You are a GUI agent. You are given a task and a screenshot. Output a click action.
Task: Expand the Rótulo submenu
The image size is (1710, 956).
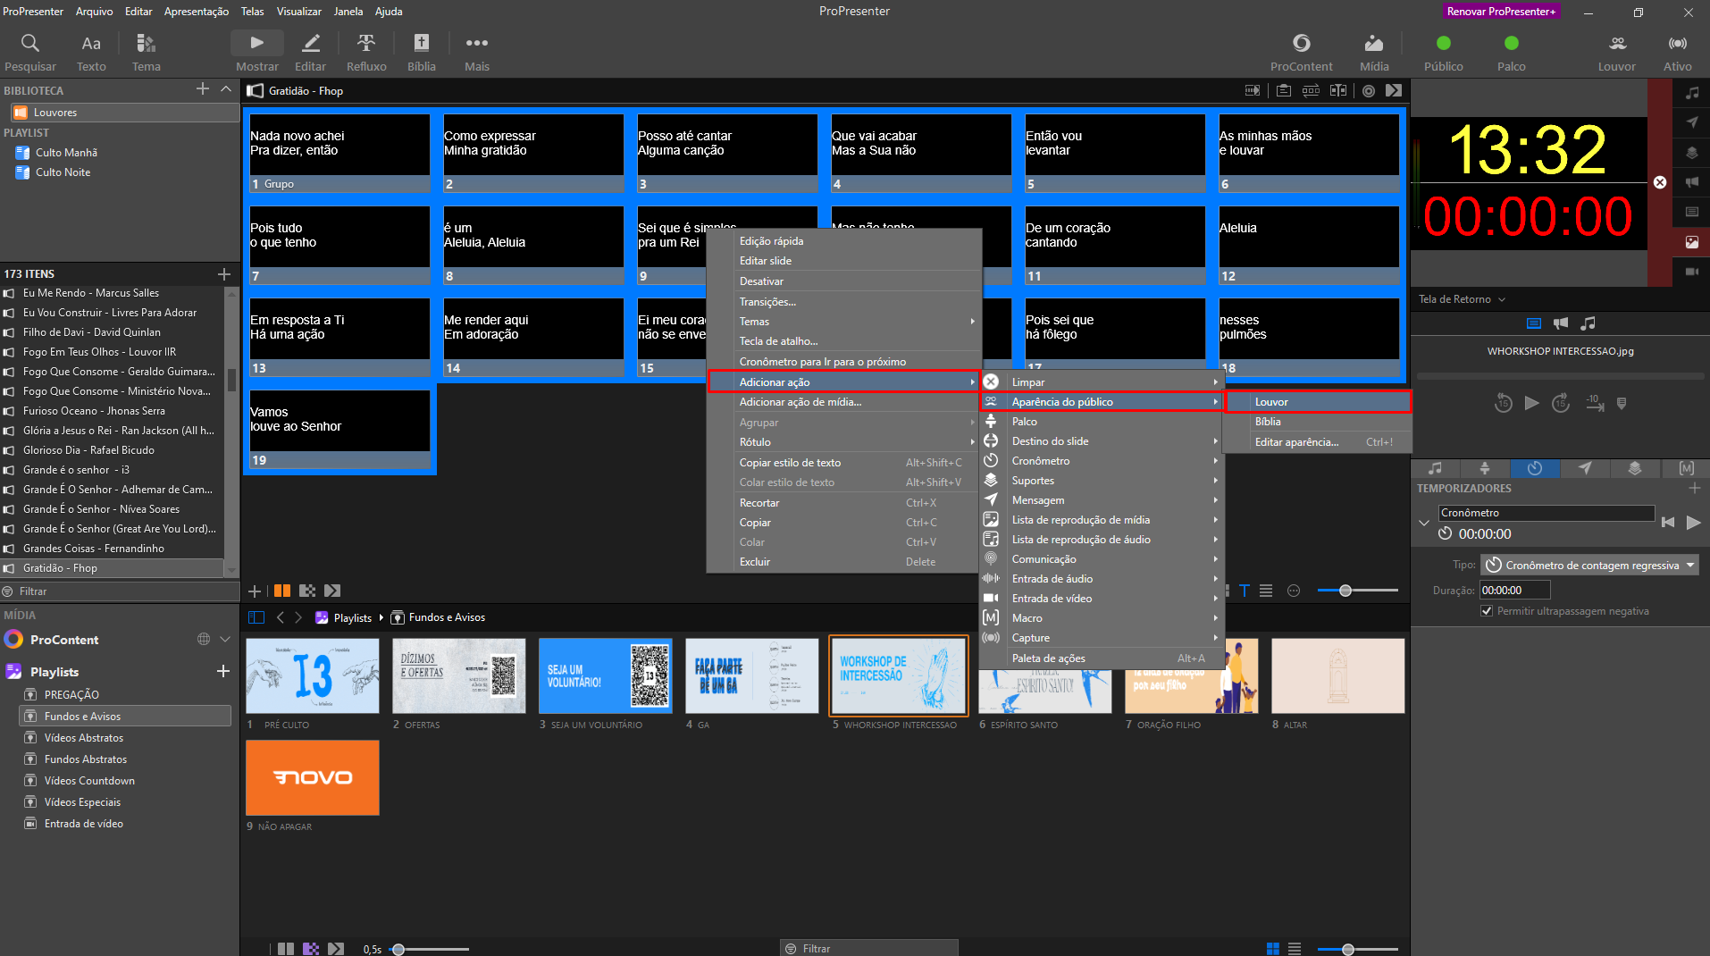click(844, 442)
